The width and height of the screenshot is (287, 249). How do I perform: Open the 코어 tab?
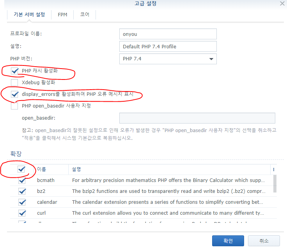[85, 15]
